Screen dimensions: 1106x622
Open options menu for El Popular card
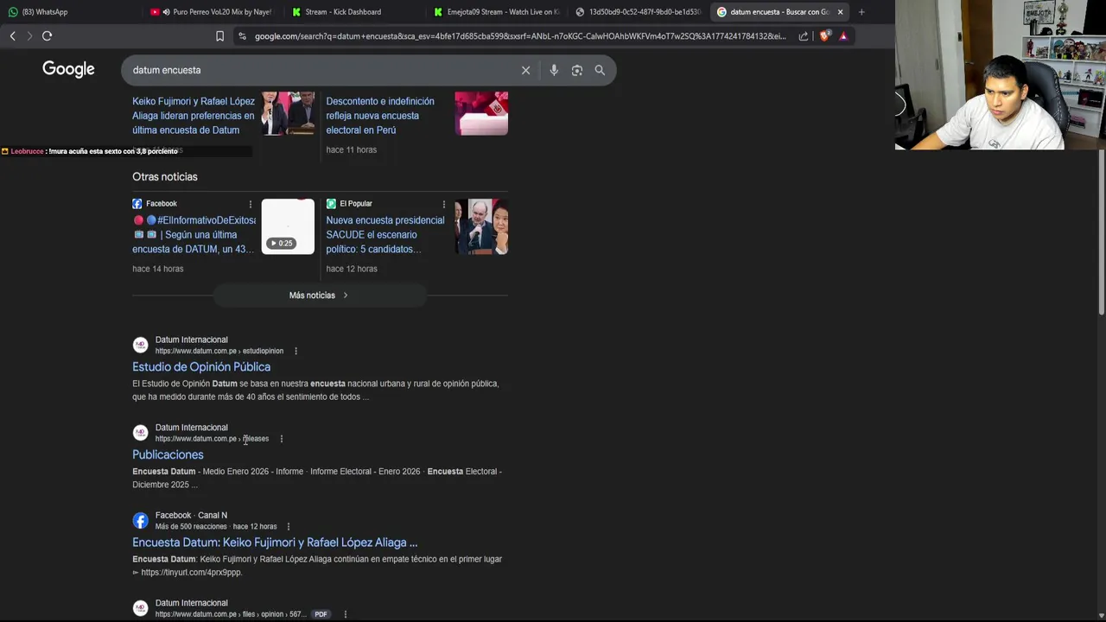tap(444, 204)
